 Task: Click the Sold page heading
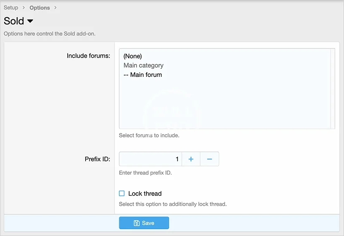(x=14, y=21)
